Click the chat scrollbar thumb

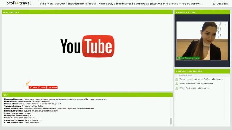(x=171, y=121)
